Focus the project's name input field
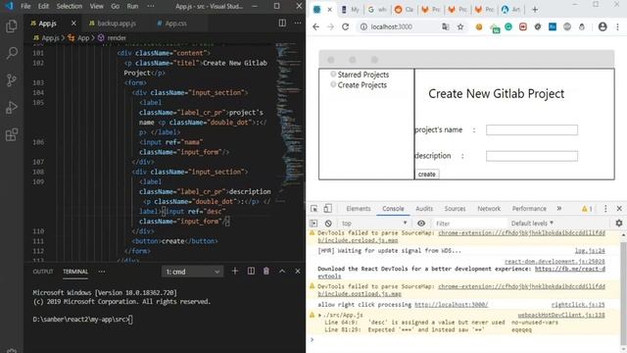Image resolution: width=627 pixels, height=353 pixels. pos(532,129)
